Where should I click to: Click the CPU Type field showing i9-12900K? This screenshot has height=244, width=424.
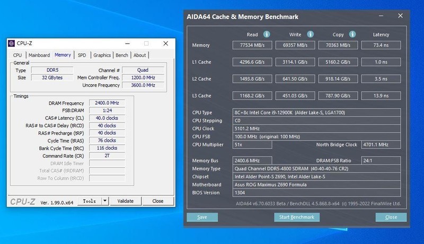coord(316,112)
